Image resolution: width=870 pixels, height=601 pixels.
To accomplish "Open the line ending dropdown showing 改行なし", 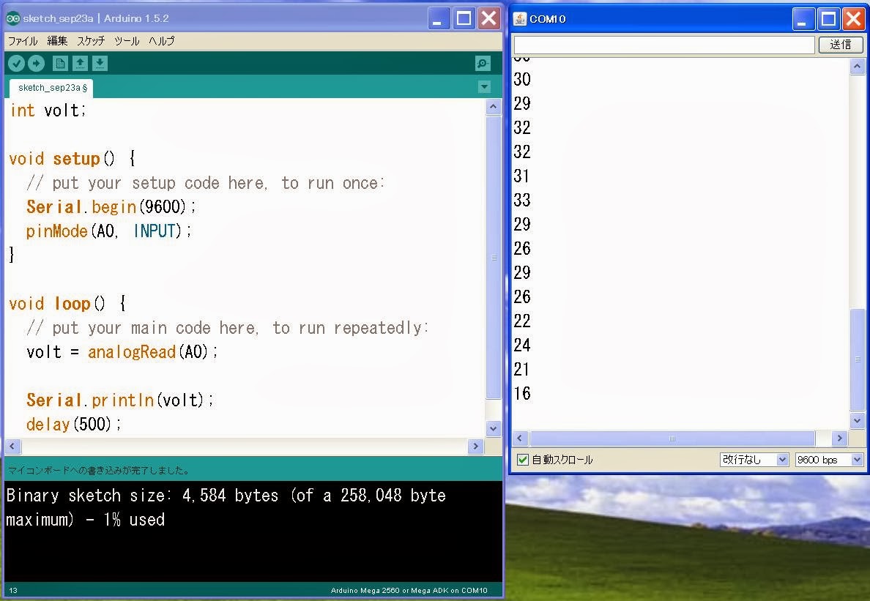I will (x=754, y=460).
